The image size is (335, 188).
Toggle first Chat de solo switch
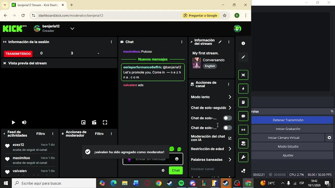click(x=227, y=118)
